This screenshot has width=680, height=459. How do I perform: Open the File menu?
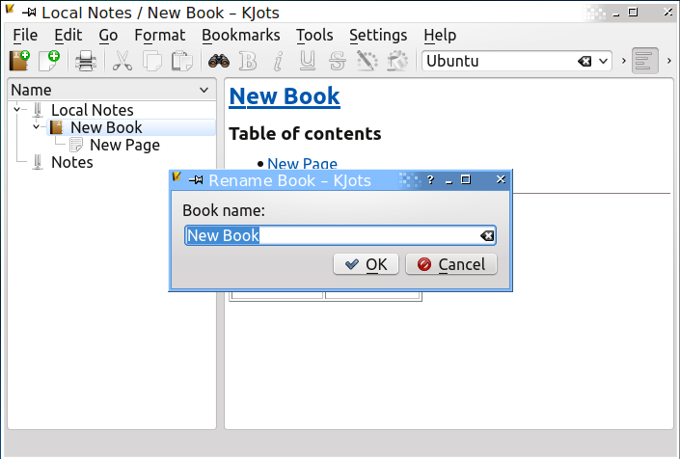click(25, 35)
